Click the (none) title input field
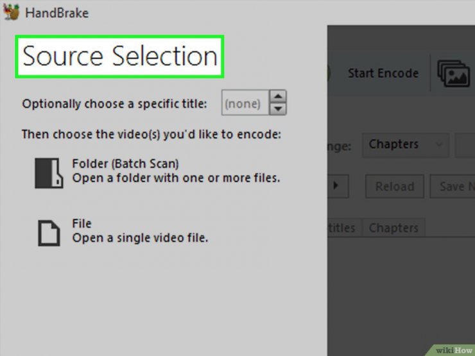Screen dimensions: 475x356 point(245,103)
